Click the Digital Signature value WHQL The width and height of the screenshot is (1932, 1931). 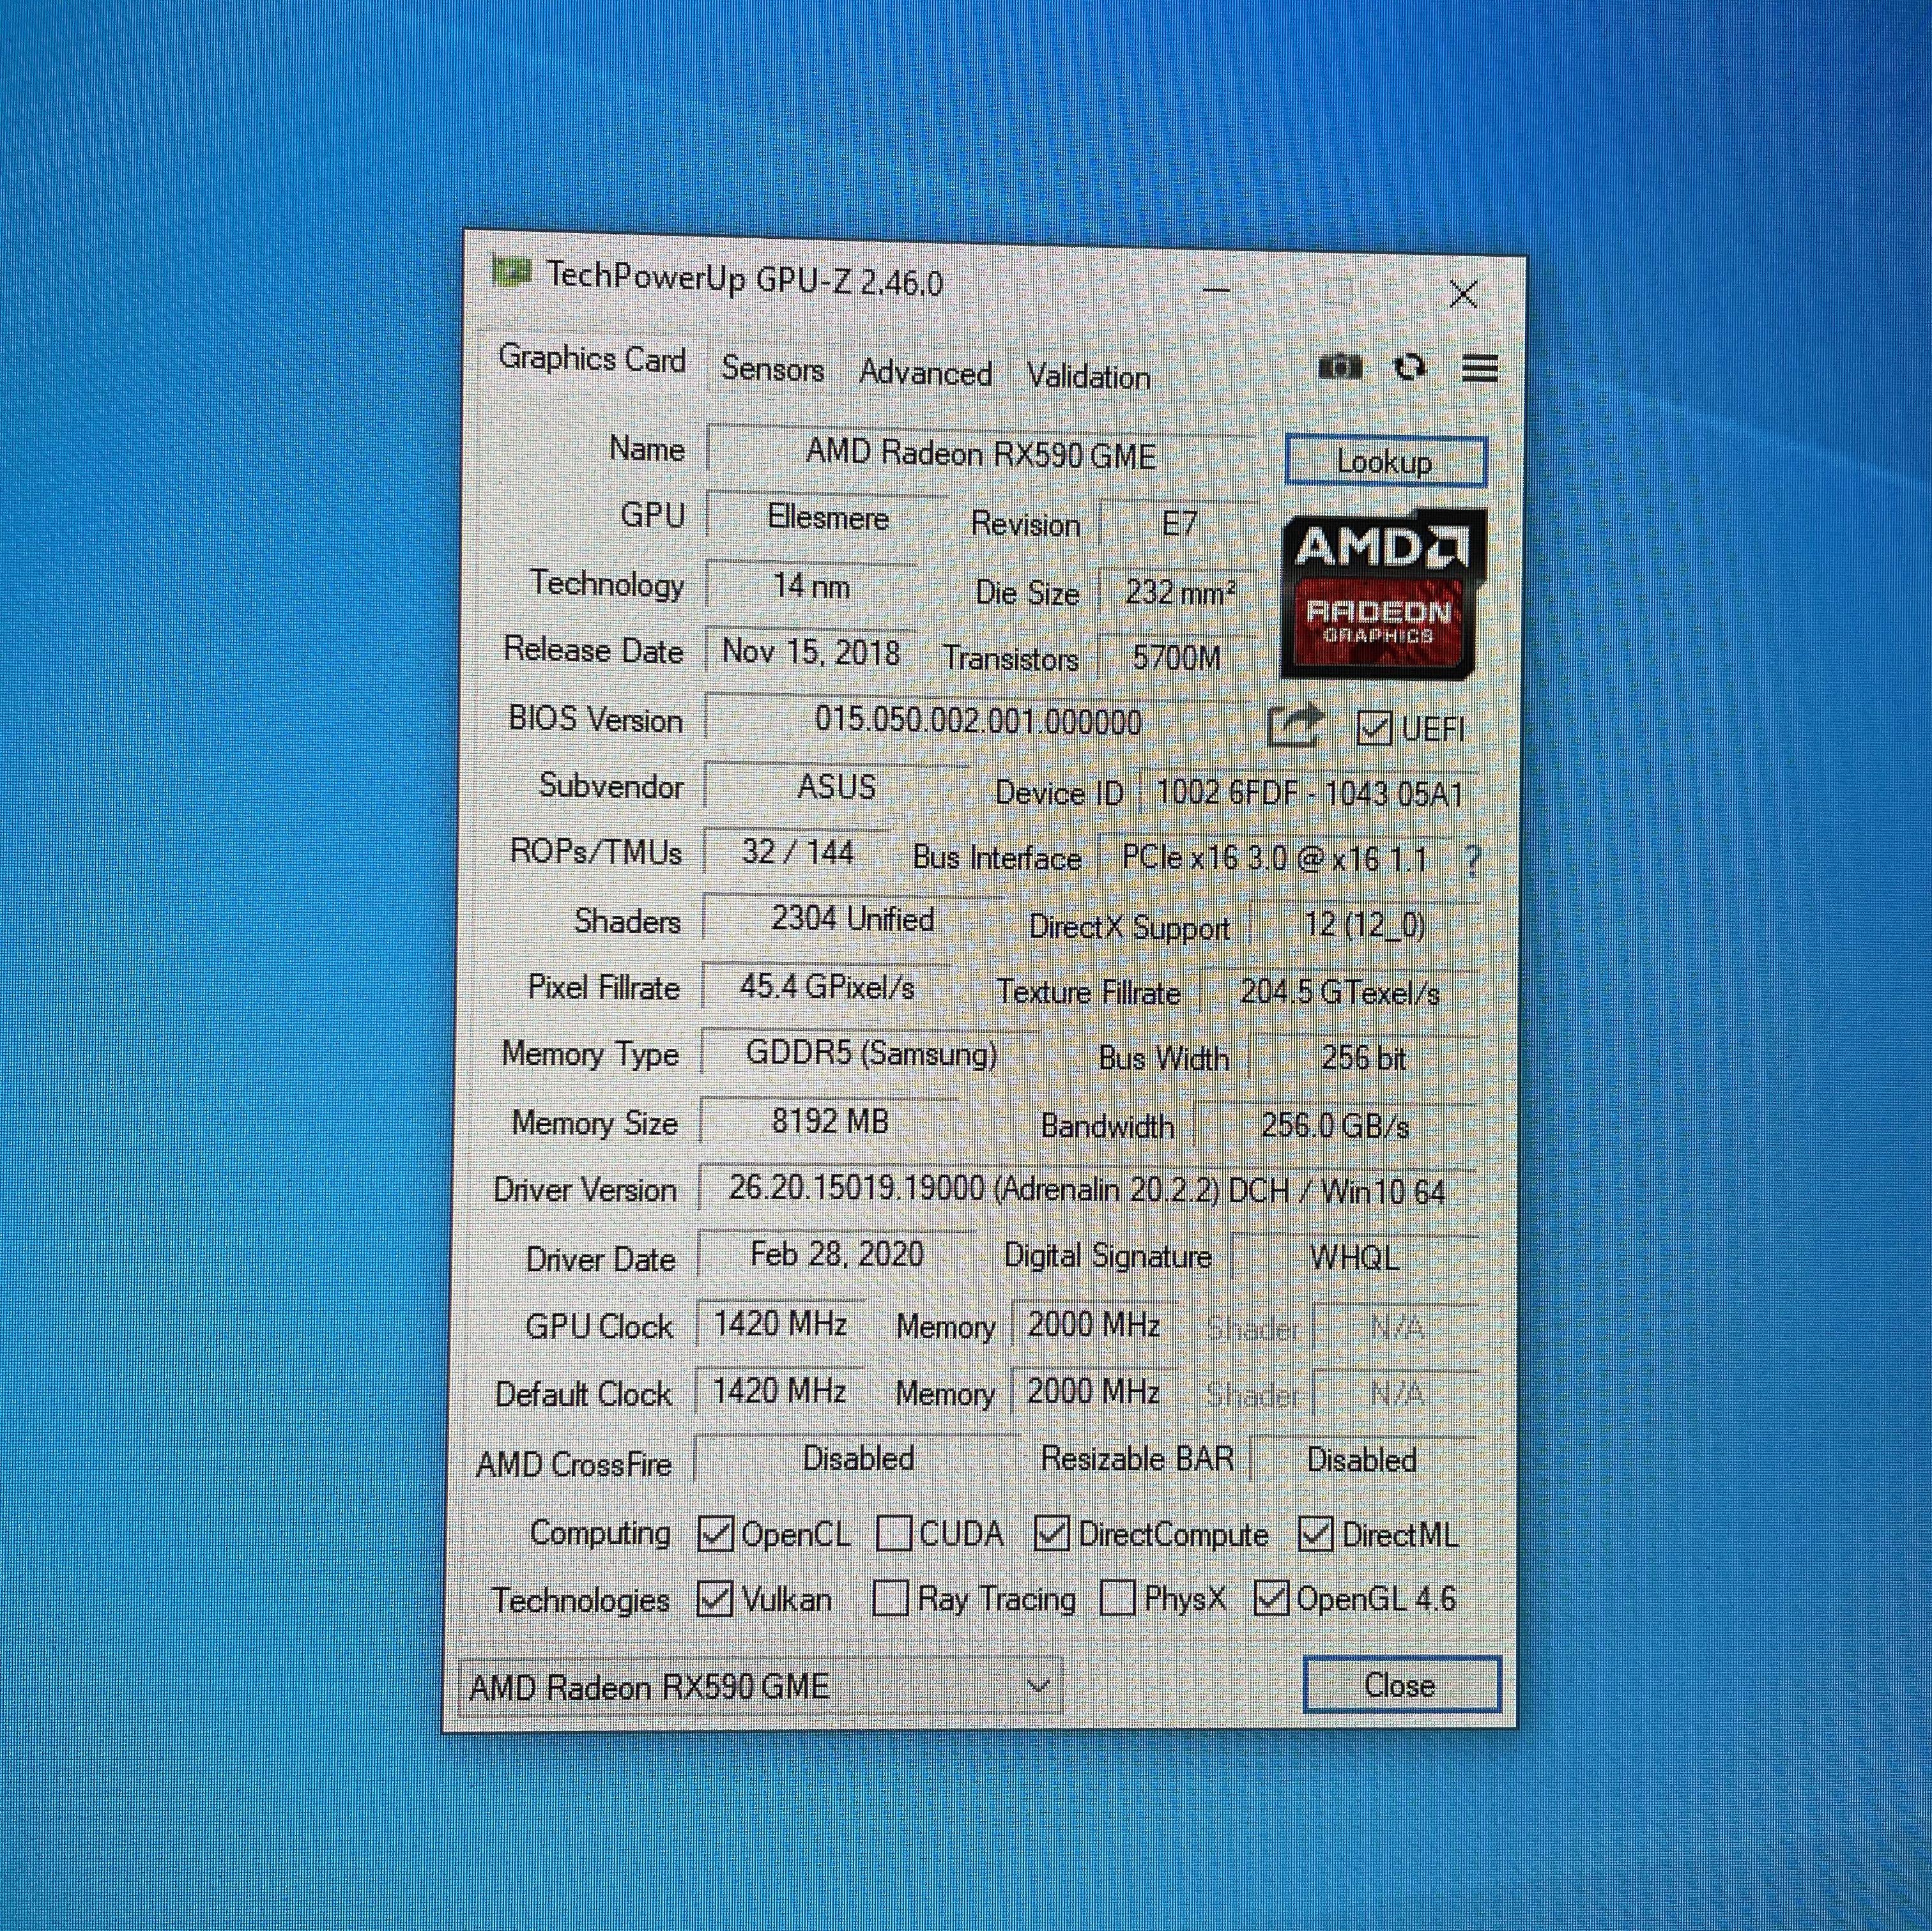pos(1354,1258)
